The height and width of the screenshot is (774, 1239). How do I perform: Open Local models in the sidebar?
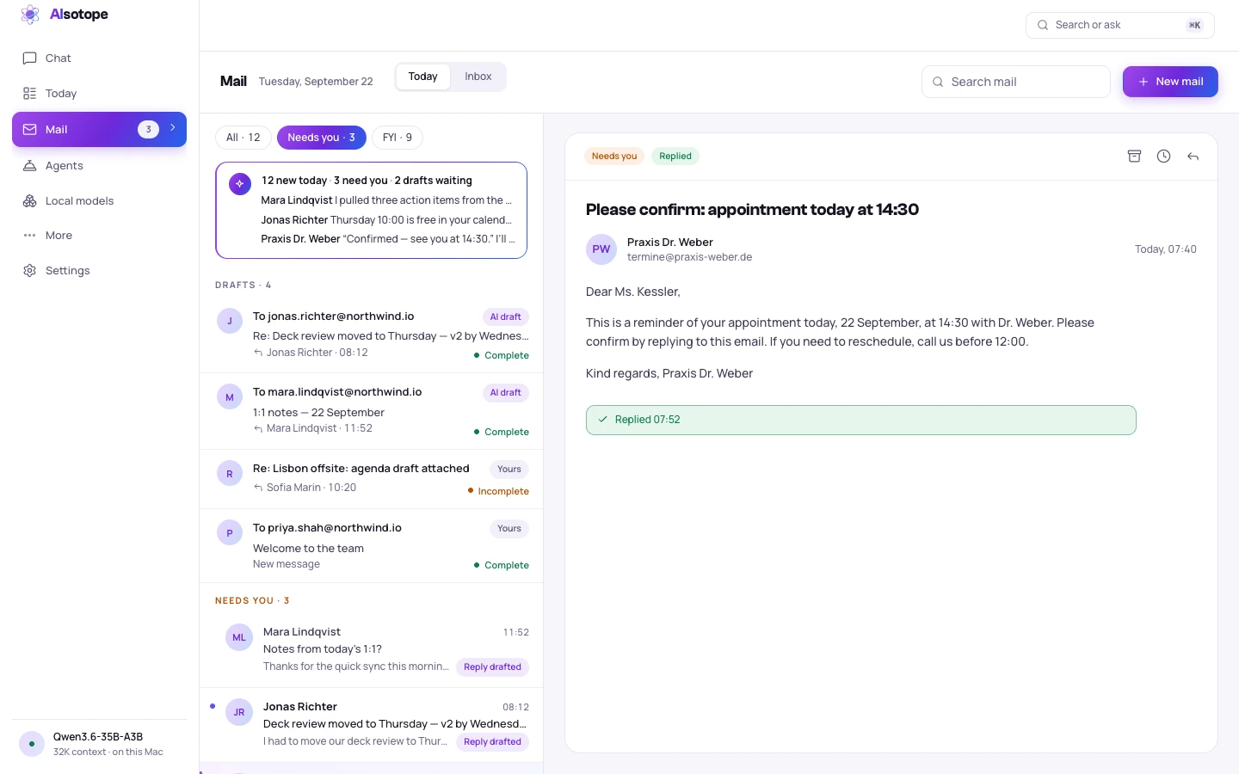99,200
